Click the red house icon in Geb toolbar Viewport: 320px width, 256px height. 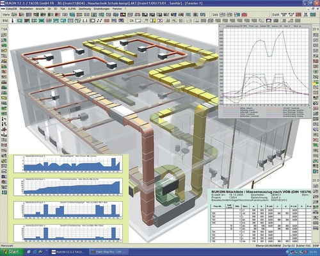pyautogui.click(x=244, y=15)
